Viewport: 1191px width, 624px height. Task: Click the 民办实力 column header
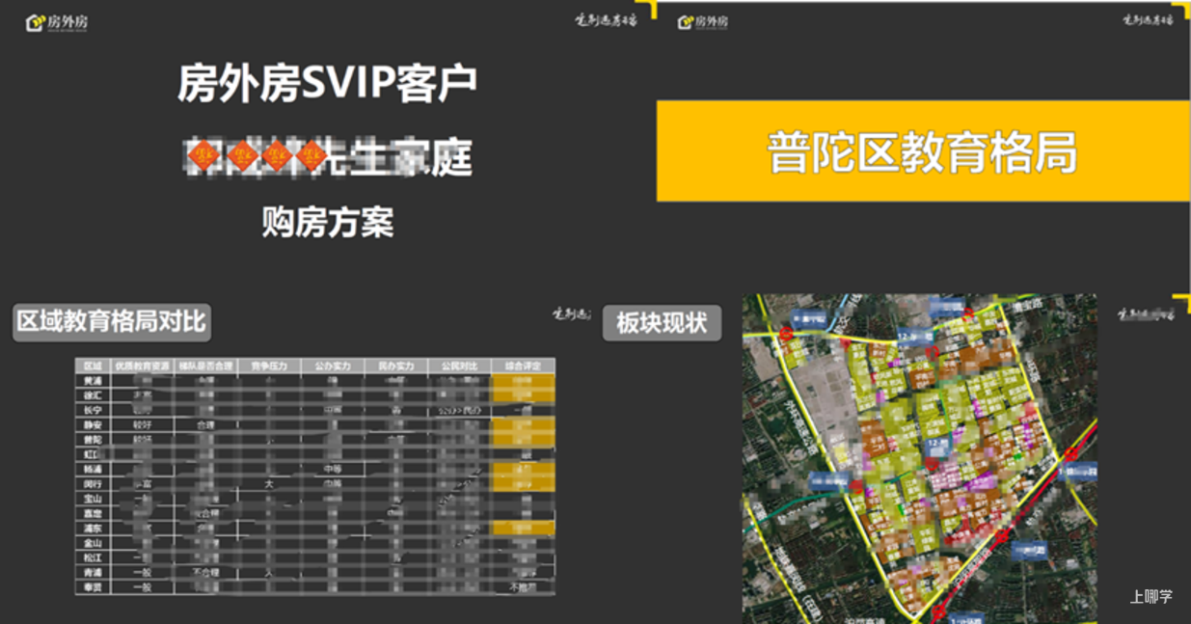point(396,366)
